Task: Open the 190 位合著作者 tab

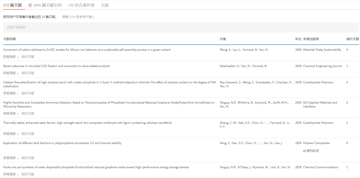Action: [x=81, y=5]
